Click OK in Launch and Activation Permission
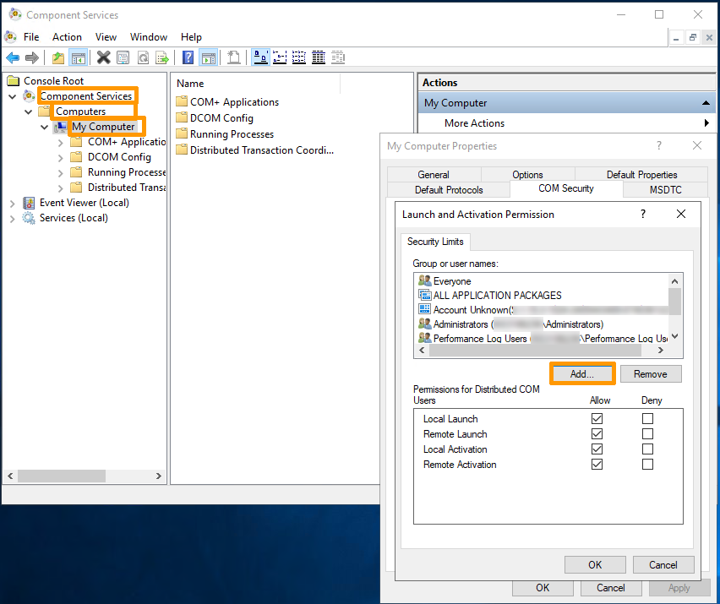720x604 pixels. click(x=594, y=564)
